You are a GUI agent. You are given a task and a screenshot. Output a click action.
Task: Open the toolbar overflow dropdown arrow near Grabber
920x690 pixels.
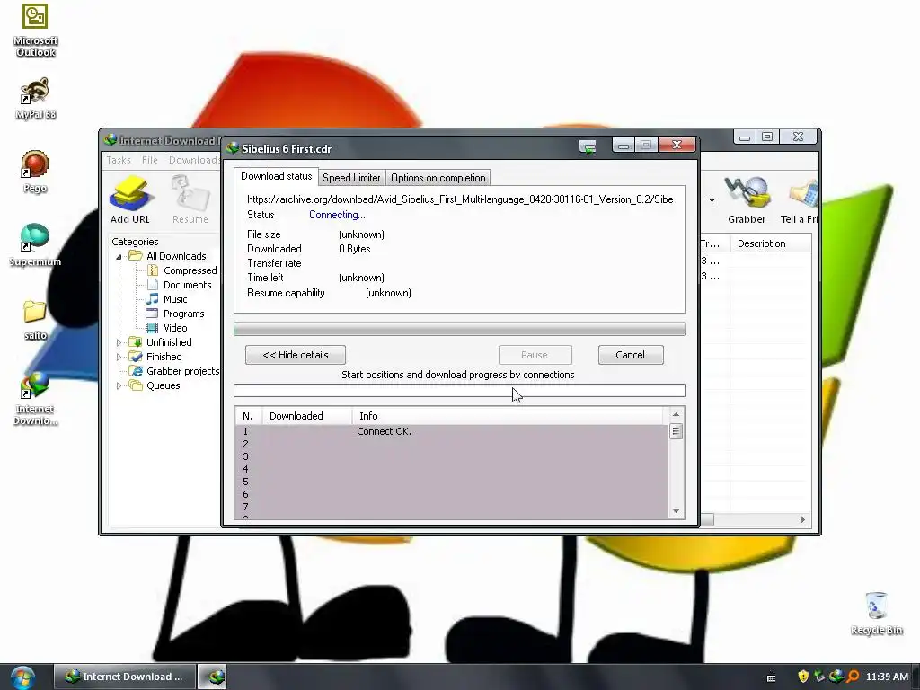[712, 200]
